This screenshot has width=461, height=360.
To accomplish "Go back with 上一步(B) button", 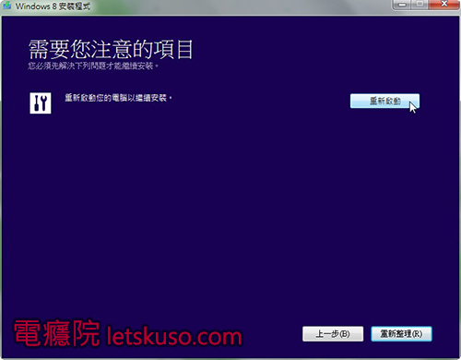I will pos(333,334).
